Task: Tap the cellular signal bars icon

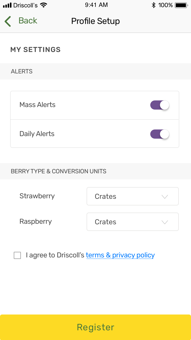Action: click(x=7, y=5)
